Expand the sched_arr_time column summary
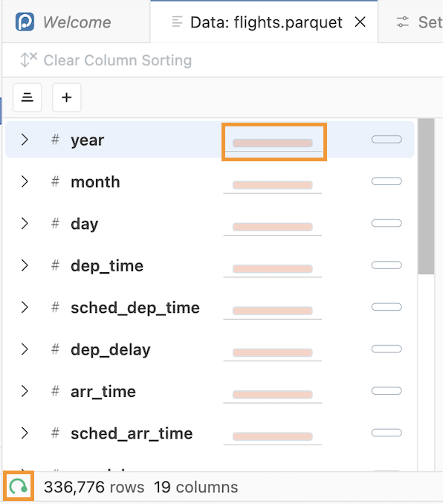The image size is (443, 504). coord(25,433)
